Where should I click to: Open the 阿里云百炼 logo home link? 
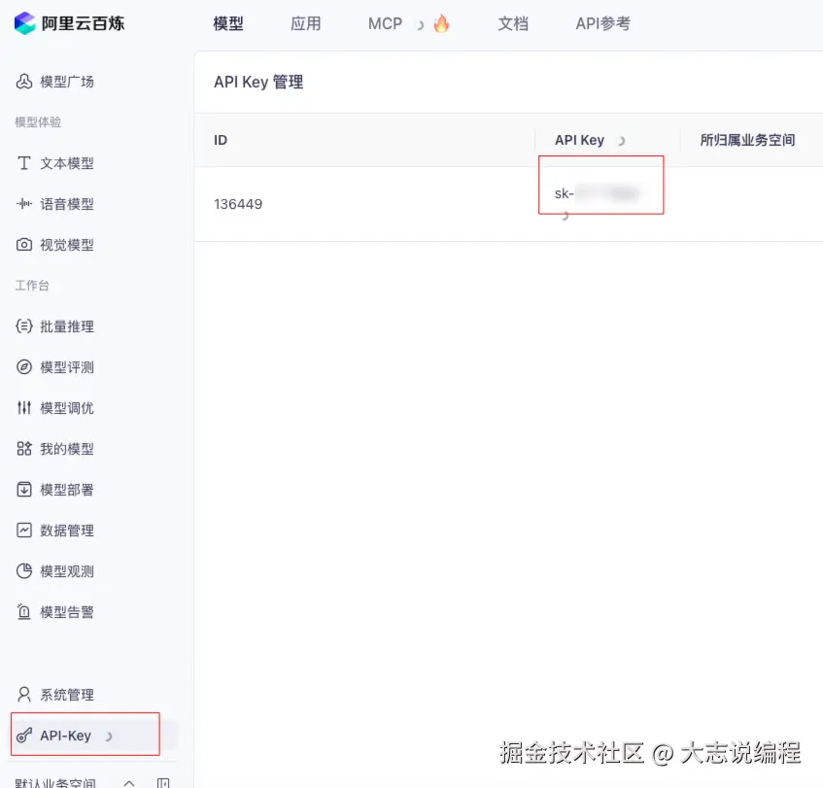(x=69, y=23)
